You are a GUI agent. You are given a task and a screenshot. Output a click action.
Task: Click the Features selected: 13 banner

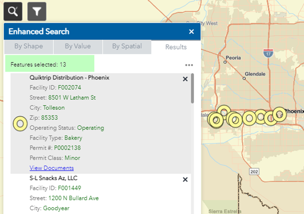pos(50,64)
